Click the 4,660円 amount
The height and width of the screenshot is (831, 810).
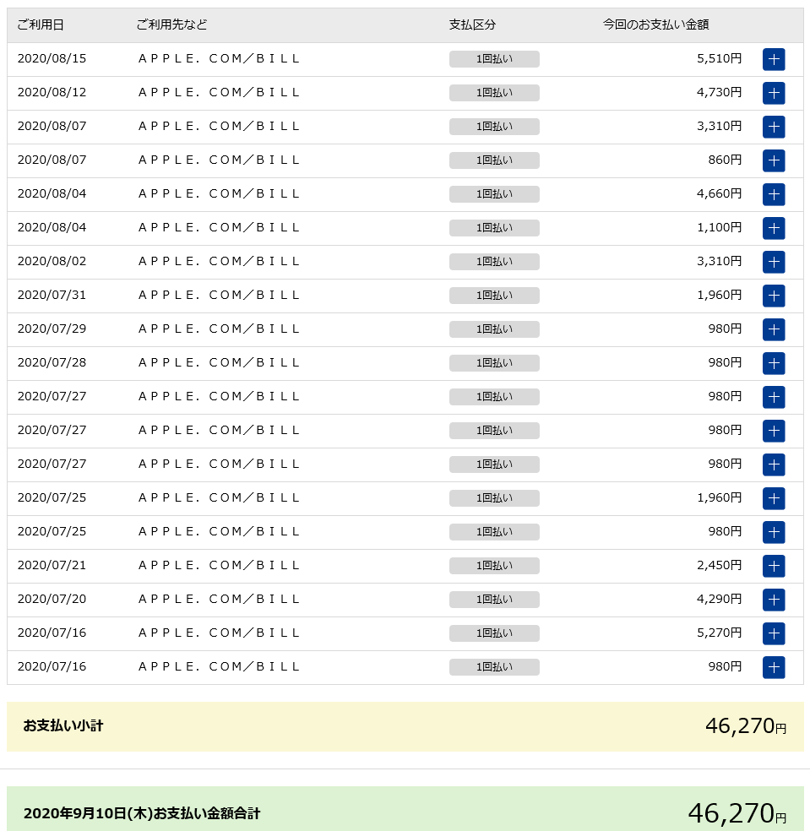(x=720, y=194)
